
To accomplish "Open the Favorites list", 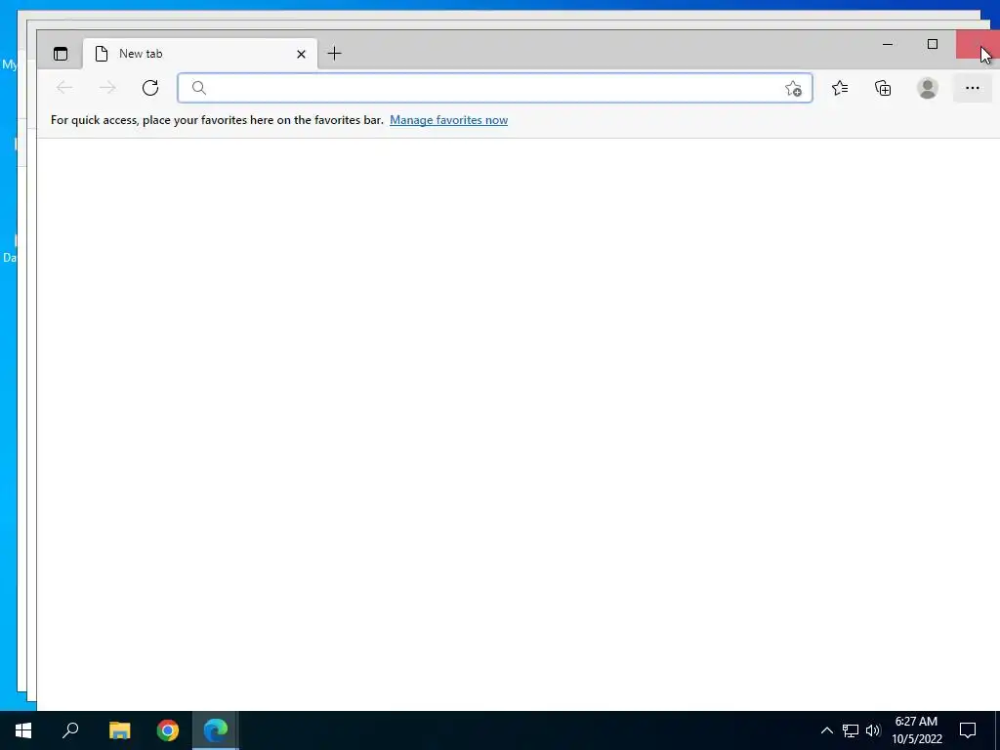I will click(840, 88).
